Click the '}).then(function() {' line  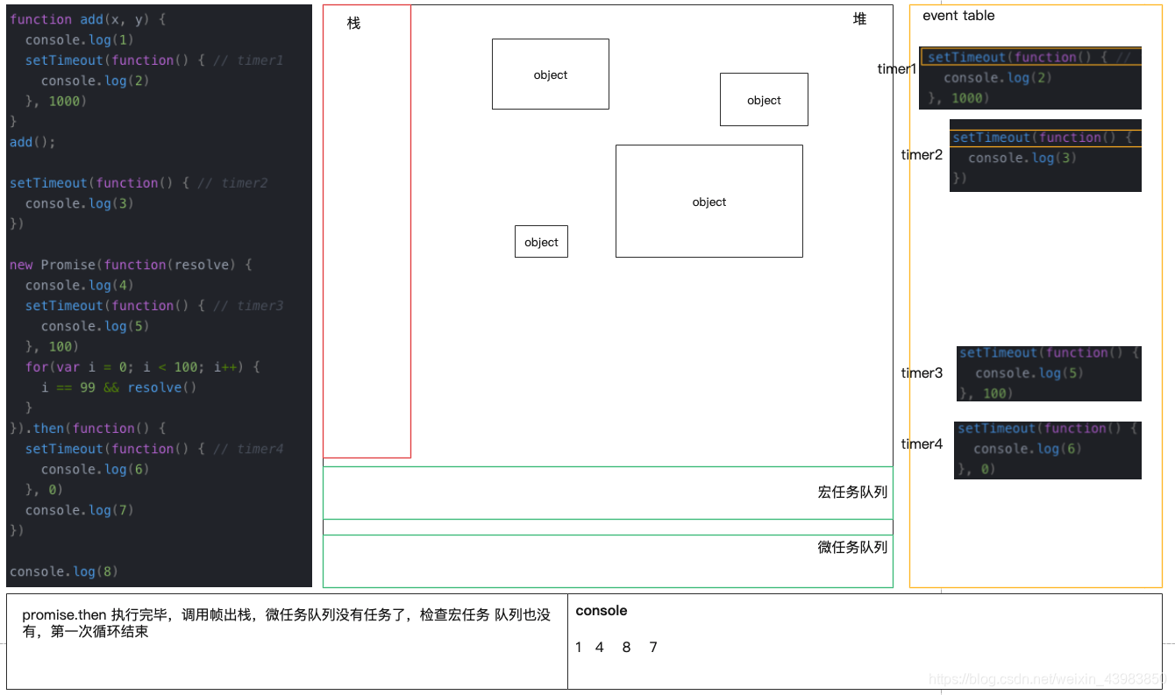coord(88,429)
